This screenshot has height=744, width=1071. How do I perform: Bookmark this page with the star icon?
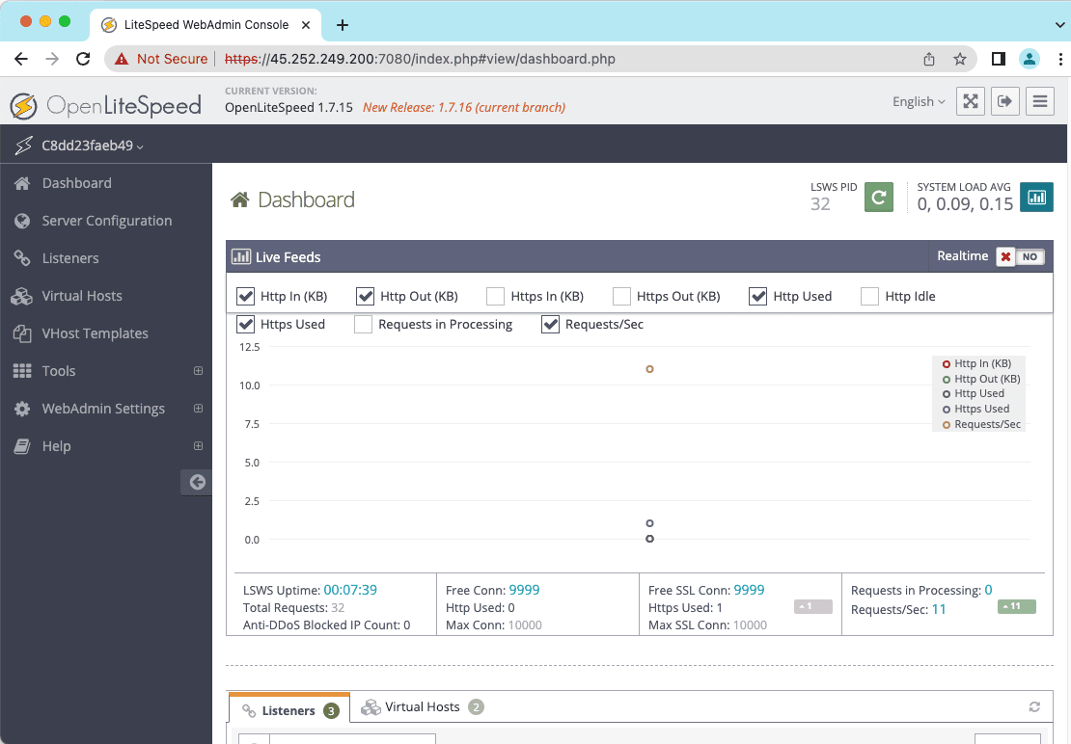(960, 59)
